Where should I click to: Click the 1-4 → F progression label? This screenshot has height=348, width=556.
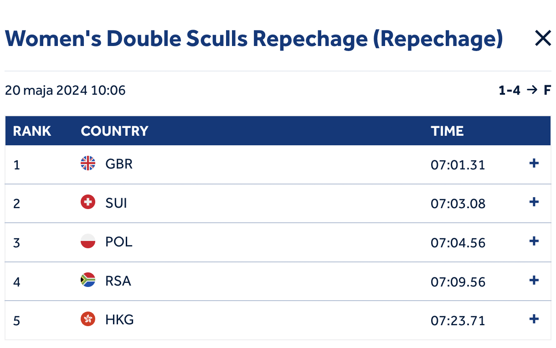click(x=525, y=90)
